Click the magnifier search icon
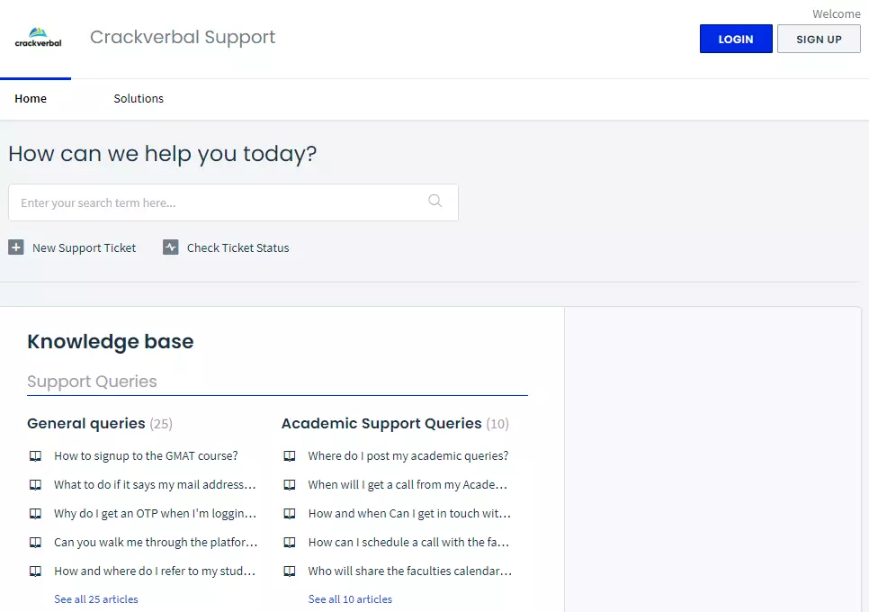Image resolution: width=869 pixels, height=612 pixels. (435, 201)
